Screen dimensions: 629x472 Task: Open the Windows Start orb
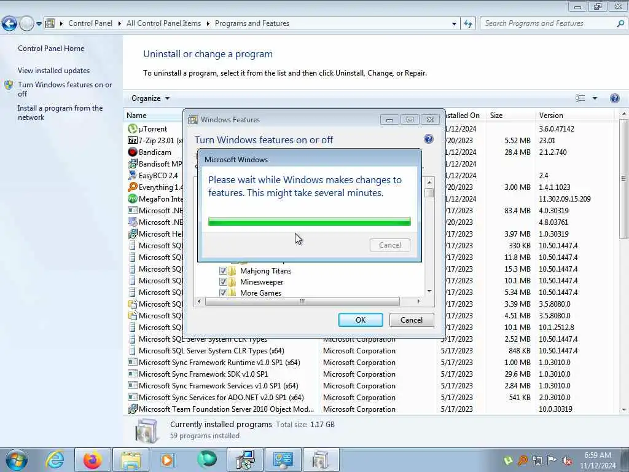pos(17,460)
